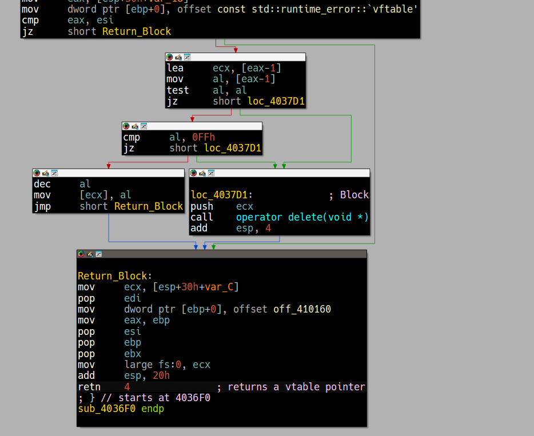This screenshot has width=534, height=436.
Task: Click the color wheel icon on the Return_Block node
Action: coord(81,254)
